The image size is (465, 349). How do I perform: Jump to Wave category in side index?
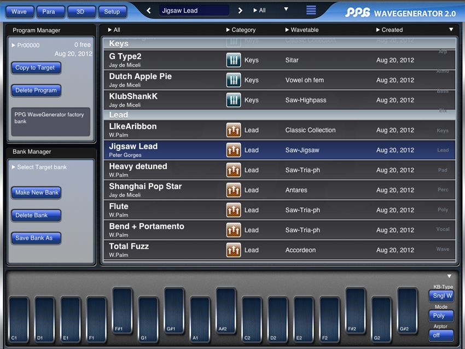click(443, 249)
